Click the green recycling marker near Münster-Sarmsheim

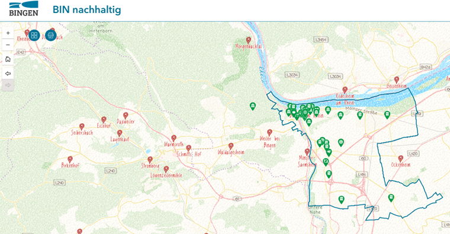click(326, 162)
